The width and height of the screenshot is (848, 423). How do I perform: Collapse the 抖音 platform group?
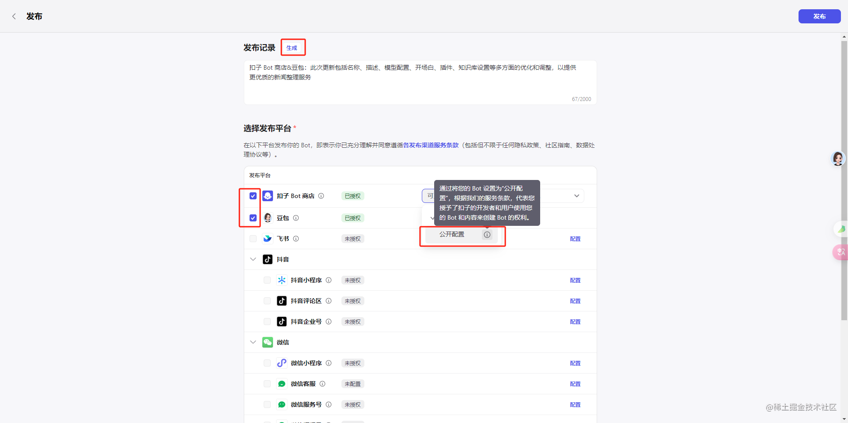tap(253, 259)
